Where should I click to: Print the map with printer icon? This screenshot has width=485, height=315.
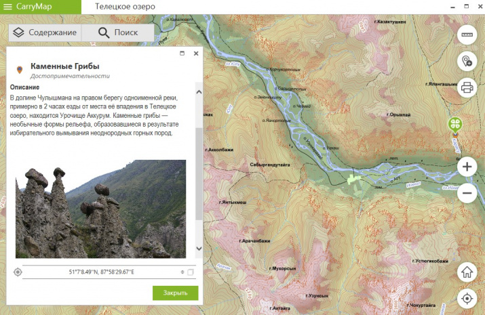pyautogui.click(x=467, y=87)
